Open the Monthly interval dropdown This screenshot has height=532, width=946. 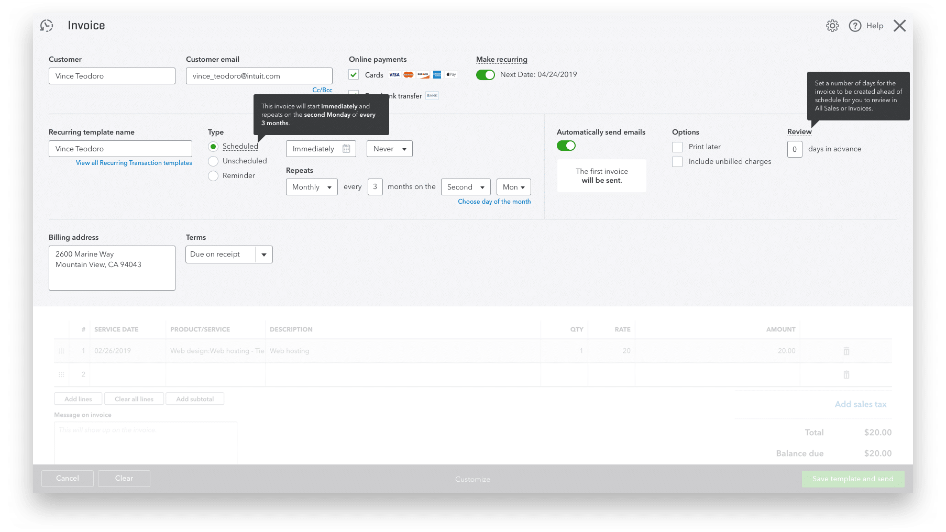tap(312, 187)
